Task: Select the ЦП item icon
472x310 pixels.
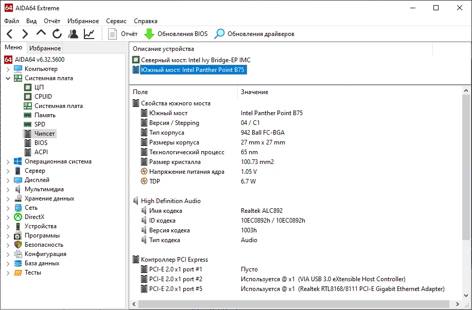Action: pos(28,87)
